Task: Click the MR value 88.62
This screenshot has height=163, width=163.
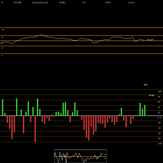Action: coord(152,96)
